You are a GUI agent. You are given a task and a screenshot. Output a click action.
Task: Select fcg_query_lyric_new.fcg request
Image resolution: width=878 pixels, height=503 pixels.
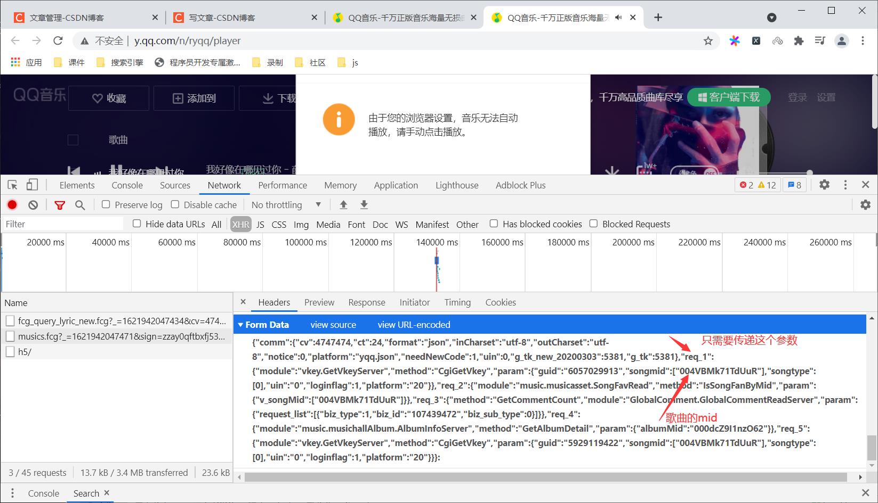116,321
